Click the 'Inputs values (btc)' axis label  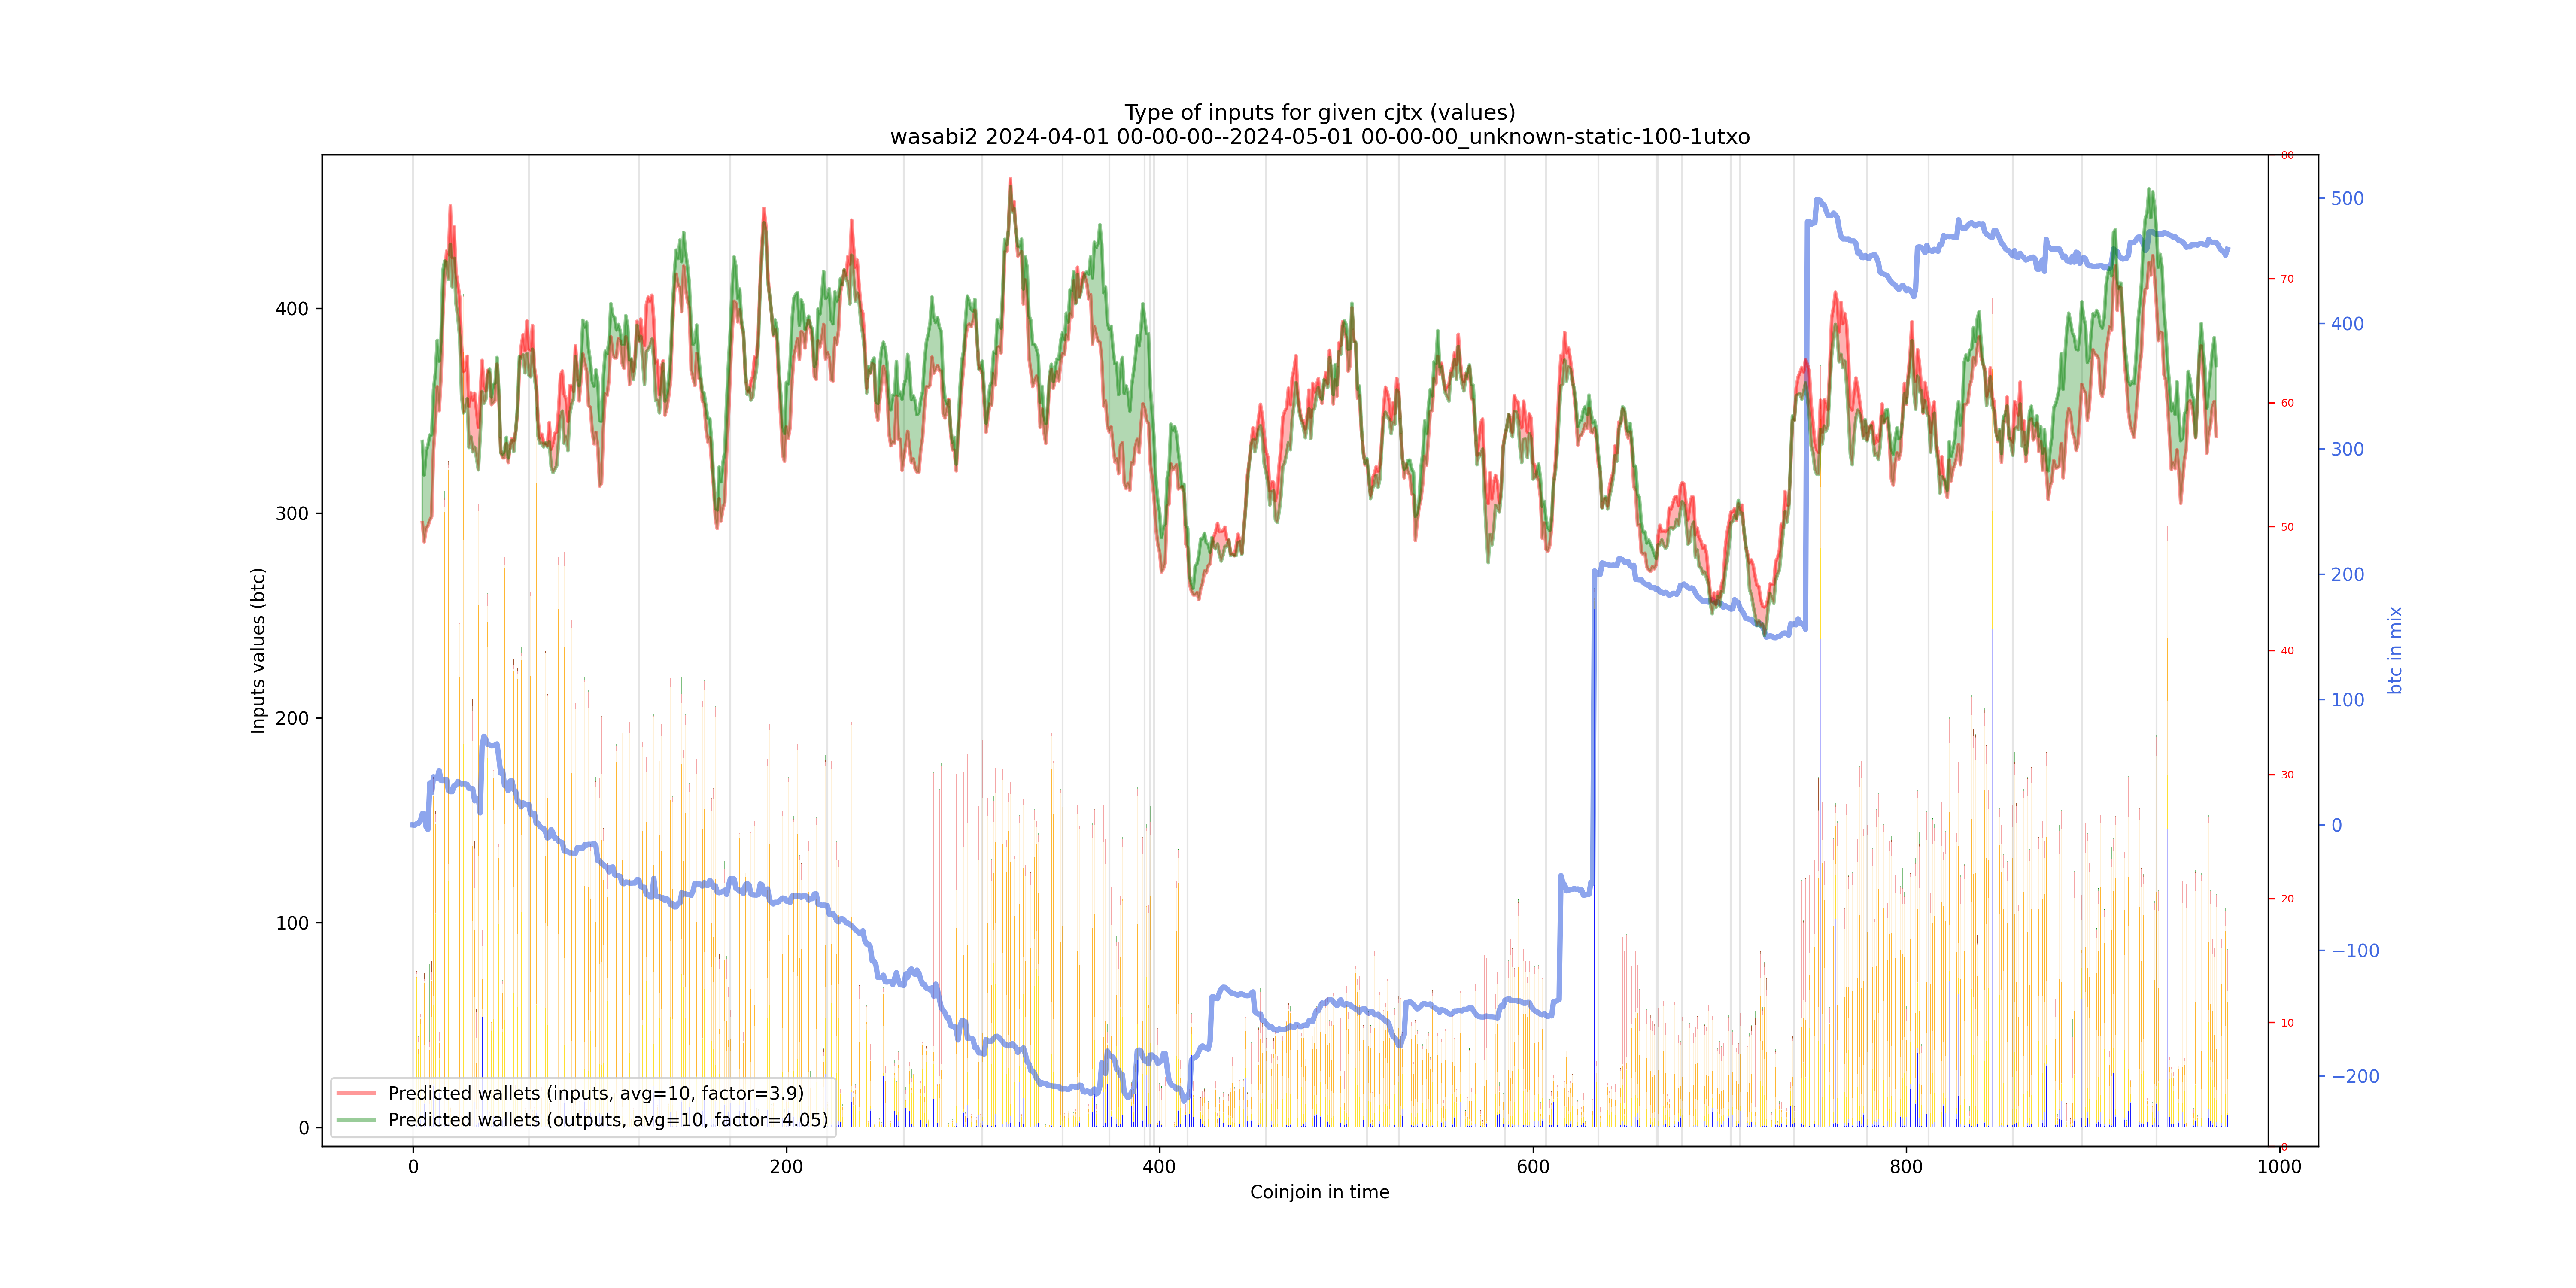click(x=258, y=651)
